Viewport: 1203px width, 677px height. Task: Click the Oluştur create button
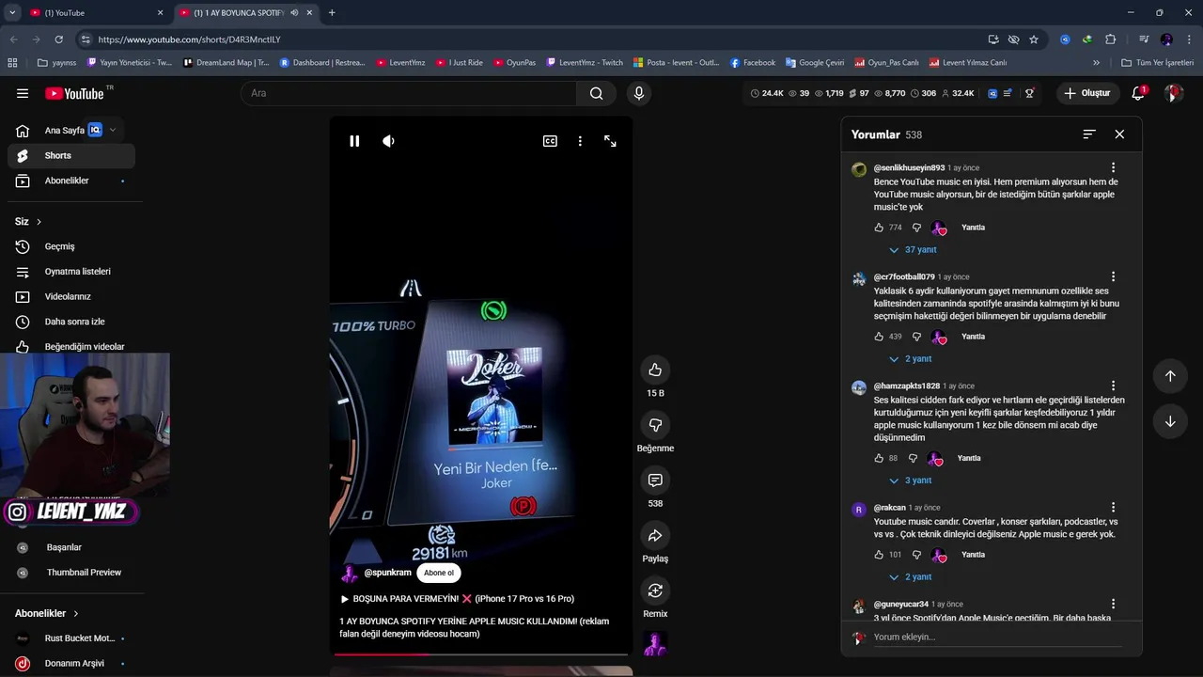click(x=1087, y=93)
